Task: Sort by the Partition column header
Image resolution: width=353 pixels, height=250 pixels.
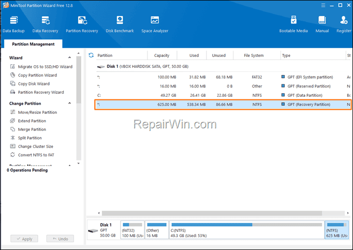Action: 122,55
